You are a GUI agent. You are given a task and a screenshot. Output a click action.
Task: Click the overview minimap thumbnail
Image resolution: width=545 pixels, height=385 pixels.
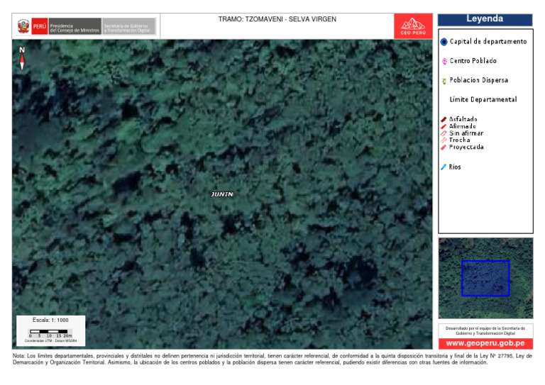(485, 278)
